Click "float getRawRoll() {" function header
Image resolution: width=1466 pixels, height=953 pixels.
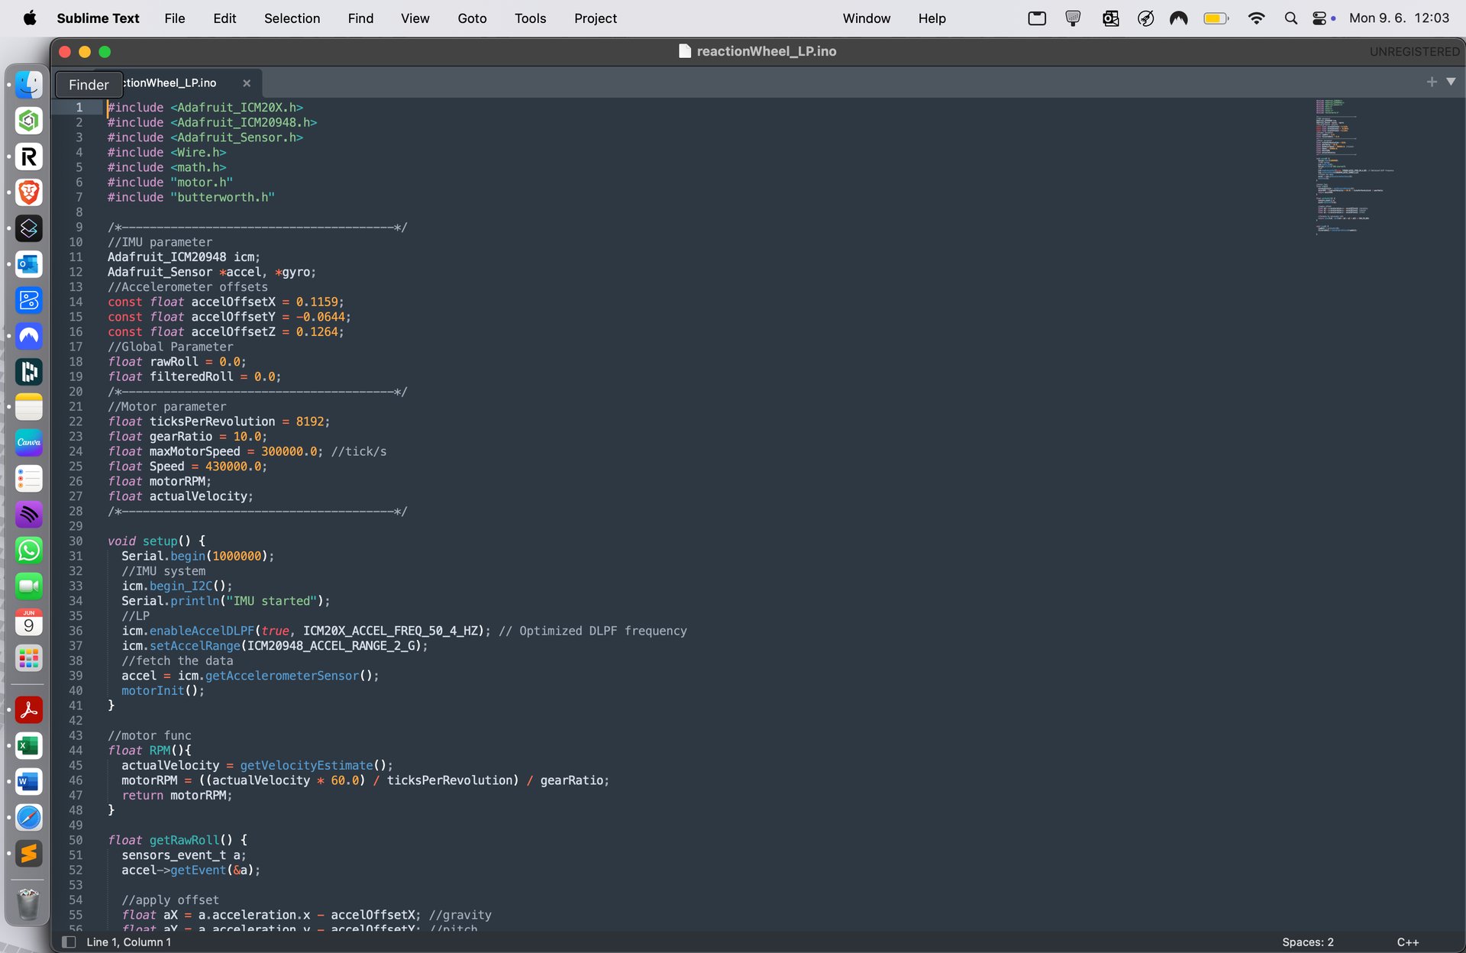pyautogui.click(x=177, y=841)
